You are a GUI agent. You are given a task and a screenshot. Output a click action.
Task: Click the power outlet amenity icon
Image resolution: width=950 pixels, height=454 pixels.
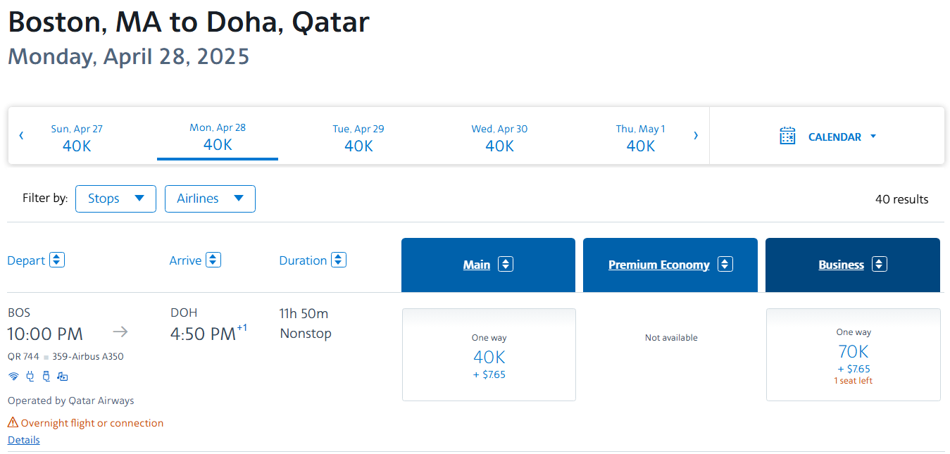[30, 377]
